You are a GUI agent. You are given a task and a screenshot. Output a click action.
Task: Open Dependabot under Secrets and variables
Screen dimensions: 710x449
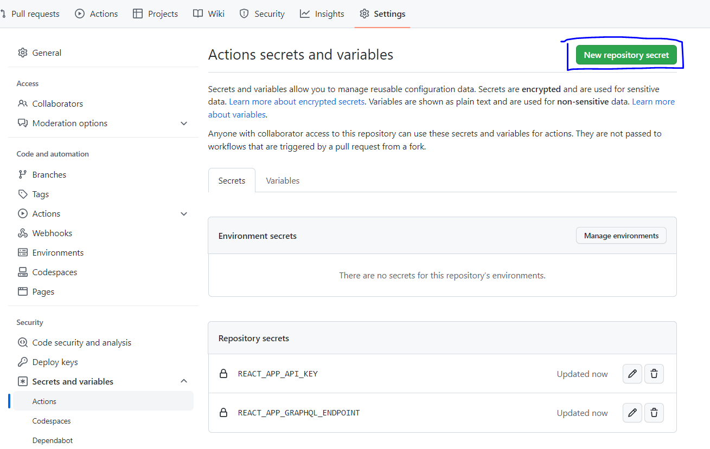click(x=53, y=440)
